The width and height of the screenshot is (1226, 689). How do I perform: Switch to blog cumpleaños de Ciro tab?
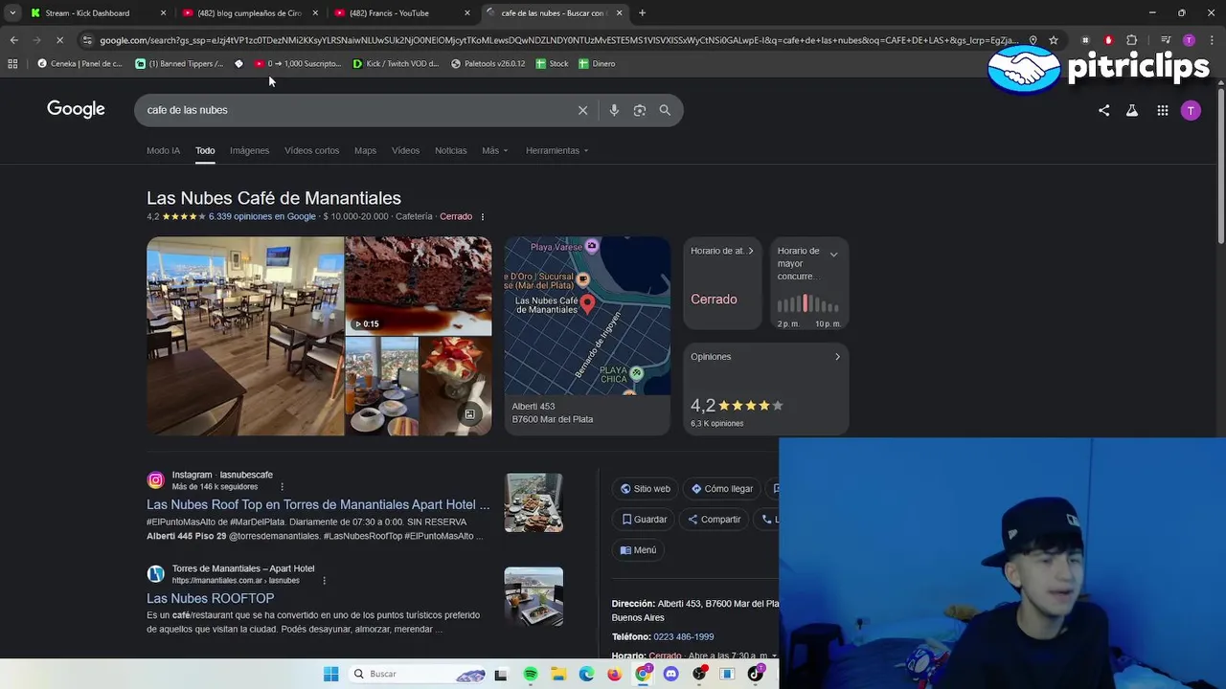pyautogui.click(x=249, y=12)
